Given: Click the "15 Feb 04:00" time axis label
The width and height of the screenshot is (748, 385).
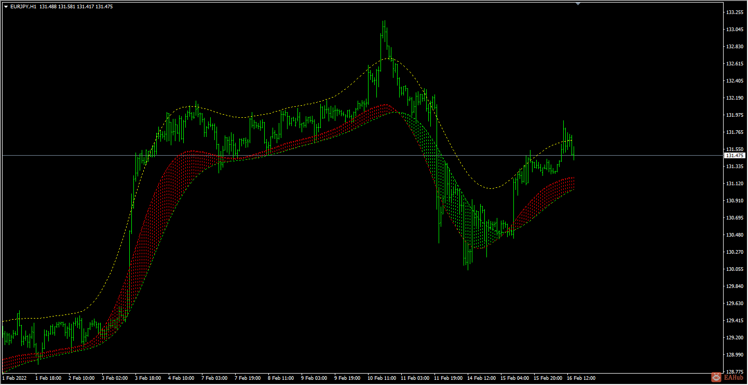Looking at the screenshot, I should [514, 378].
